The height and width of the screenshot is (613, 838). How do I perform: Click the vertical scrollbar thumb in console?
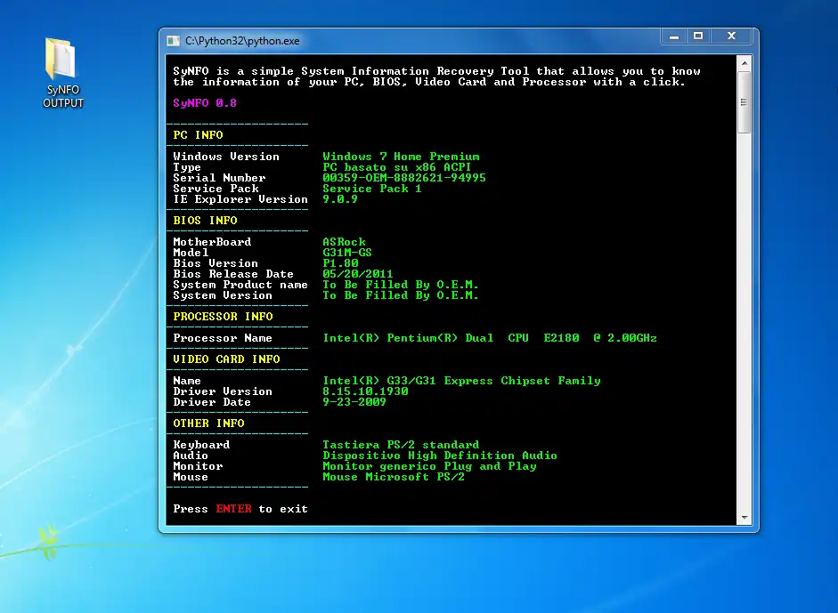(744, 102)
